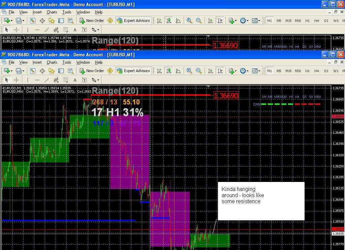This screenshot has height=250, width=345.
Task: Click Zoom Out magnifier in lower window toolbar
Action: point(199,71)
